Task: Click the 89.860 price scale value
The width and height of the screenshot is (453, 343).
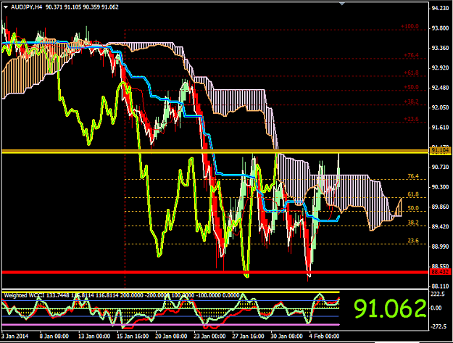Action: (440, 207)
